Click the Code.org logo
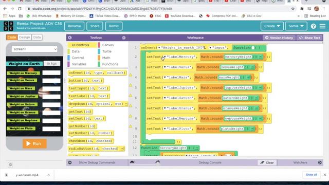329x185 pixels. click(8, 26)
